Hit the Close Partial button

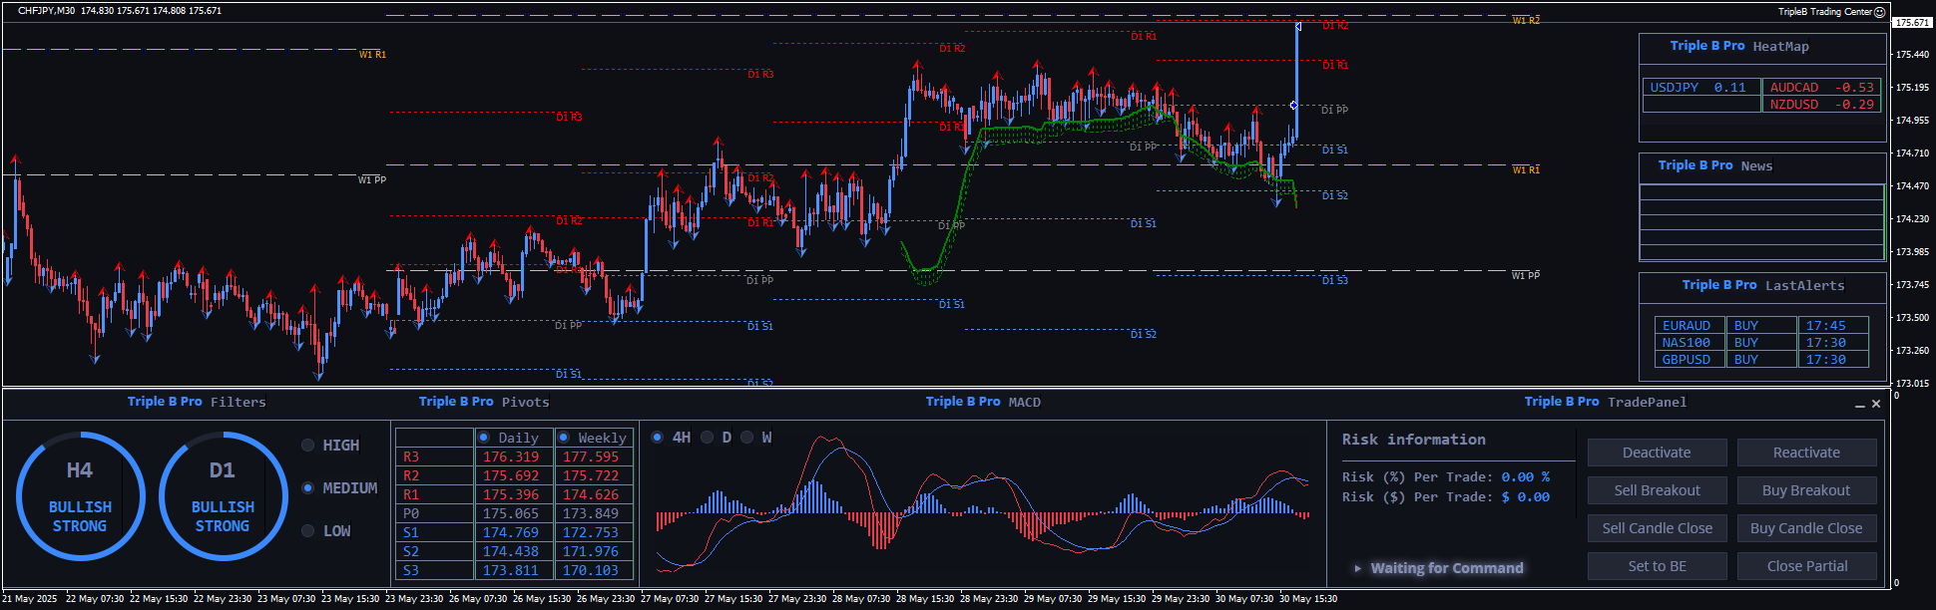pyautogui.click(x=1806, y=566)
